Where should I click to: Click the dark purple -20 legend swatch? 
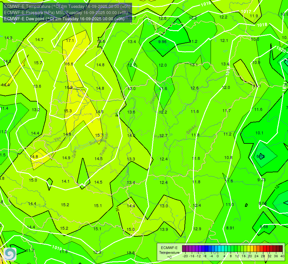pos(184,249)
